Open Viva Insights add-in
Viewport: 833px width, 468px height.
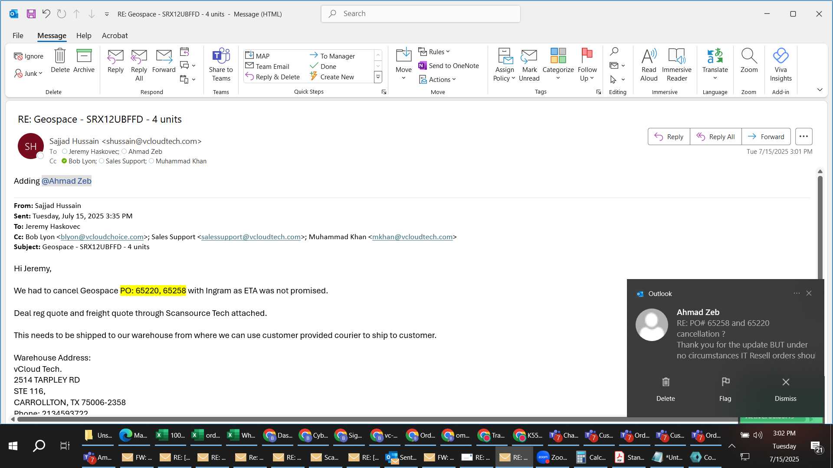pos(781,65)
